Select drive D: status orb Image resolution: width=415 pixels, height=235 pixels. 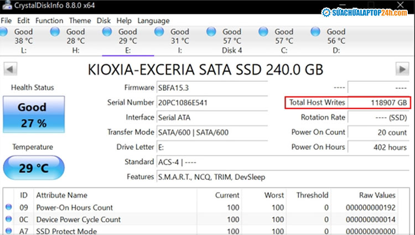click(315, 32)
